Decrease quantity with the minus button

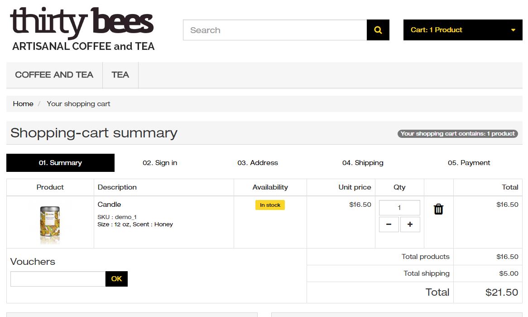(x=389, y=224)
